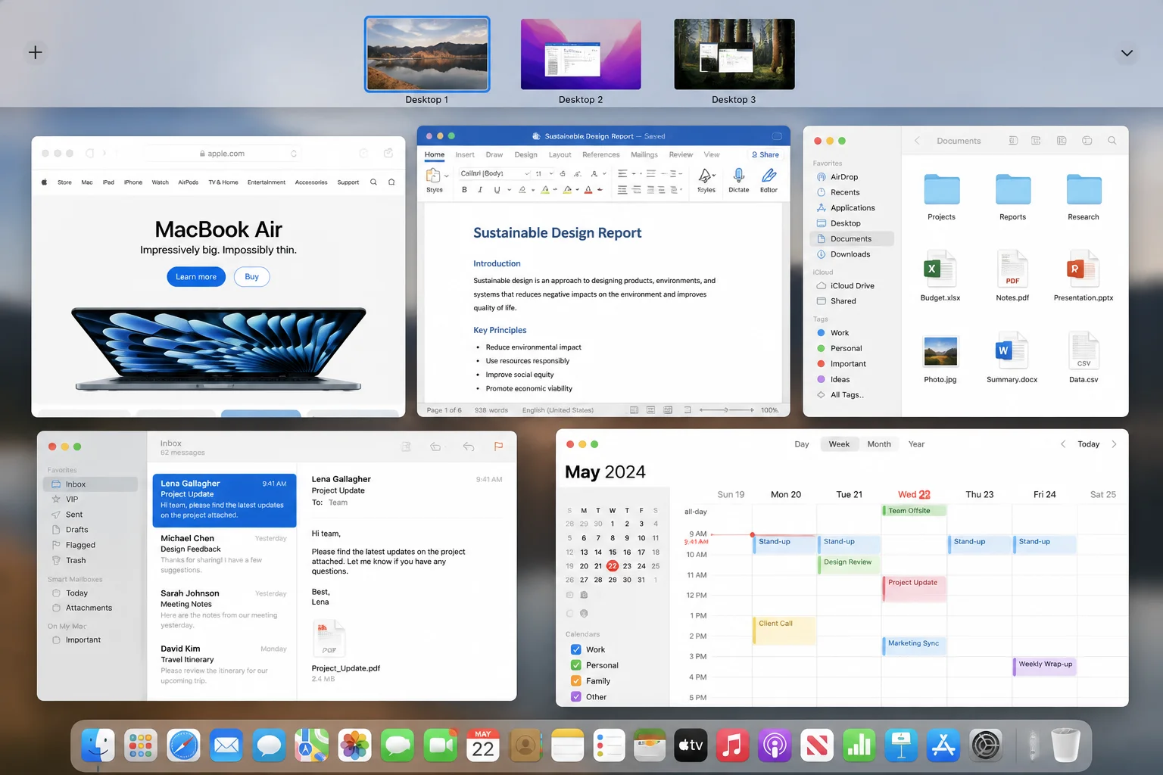Open the shopping bag icon on apple.com
Image resolution: width=1163 pixels, height=775 pixels.
click(391, 182)
